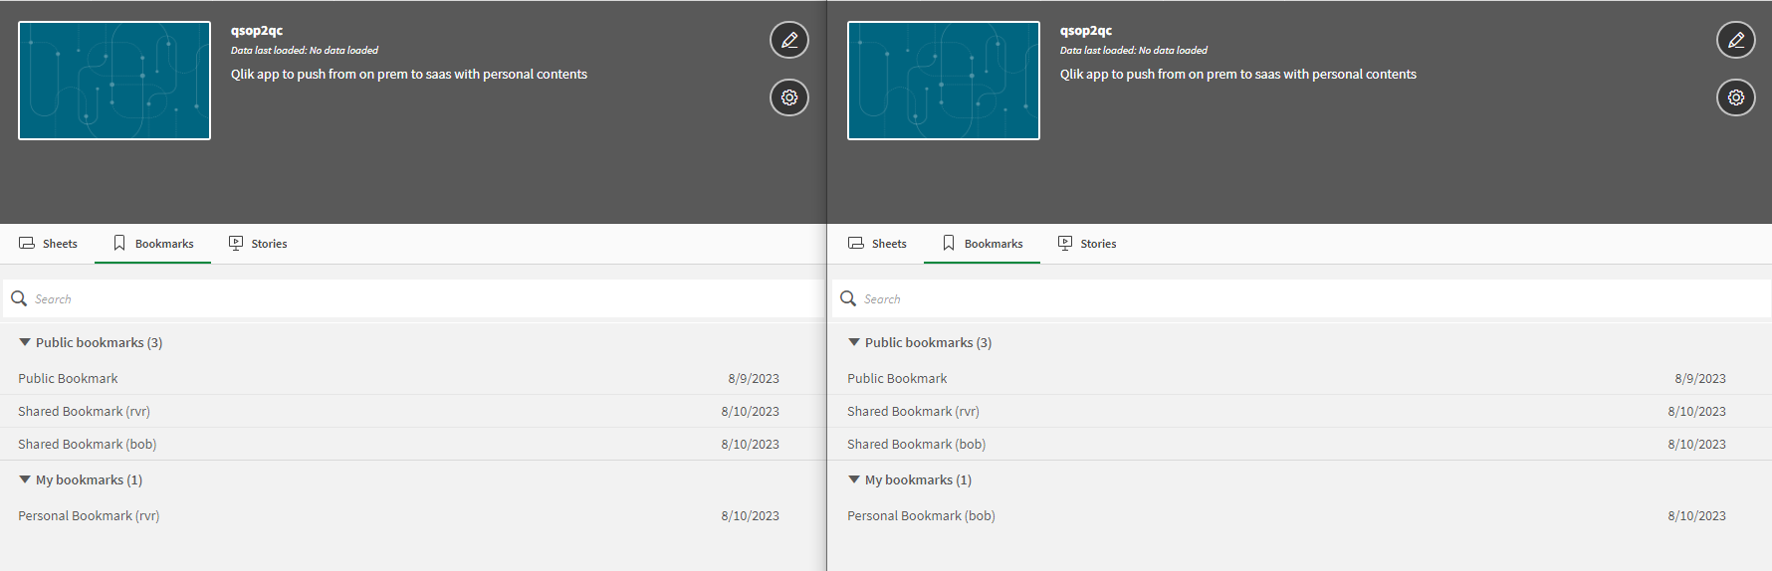Open Shared Bookmark (rvr) in left panel
Viewport: 1772px width, 571px height.
tap(398, 411)
